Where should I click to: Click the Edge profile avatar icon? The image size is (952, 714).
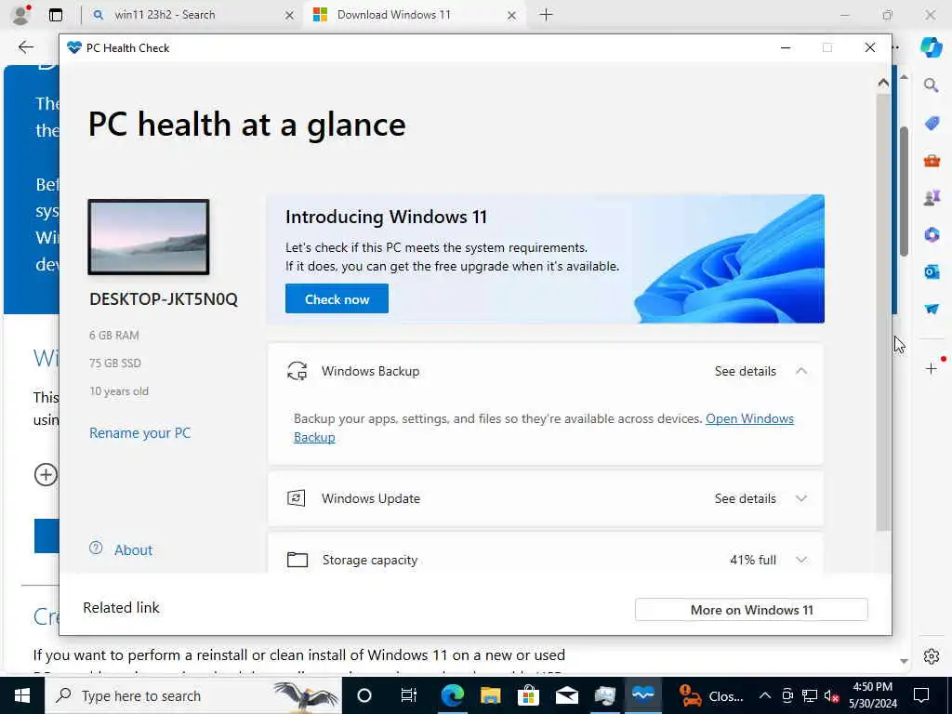pyautogui.click(x=20, y=15)
